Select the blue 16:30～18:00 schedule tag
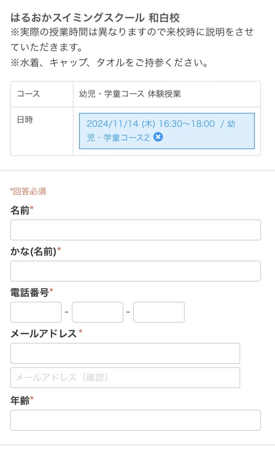Screen dimensions: 275x454 (167, 131)
